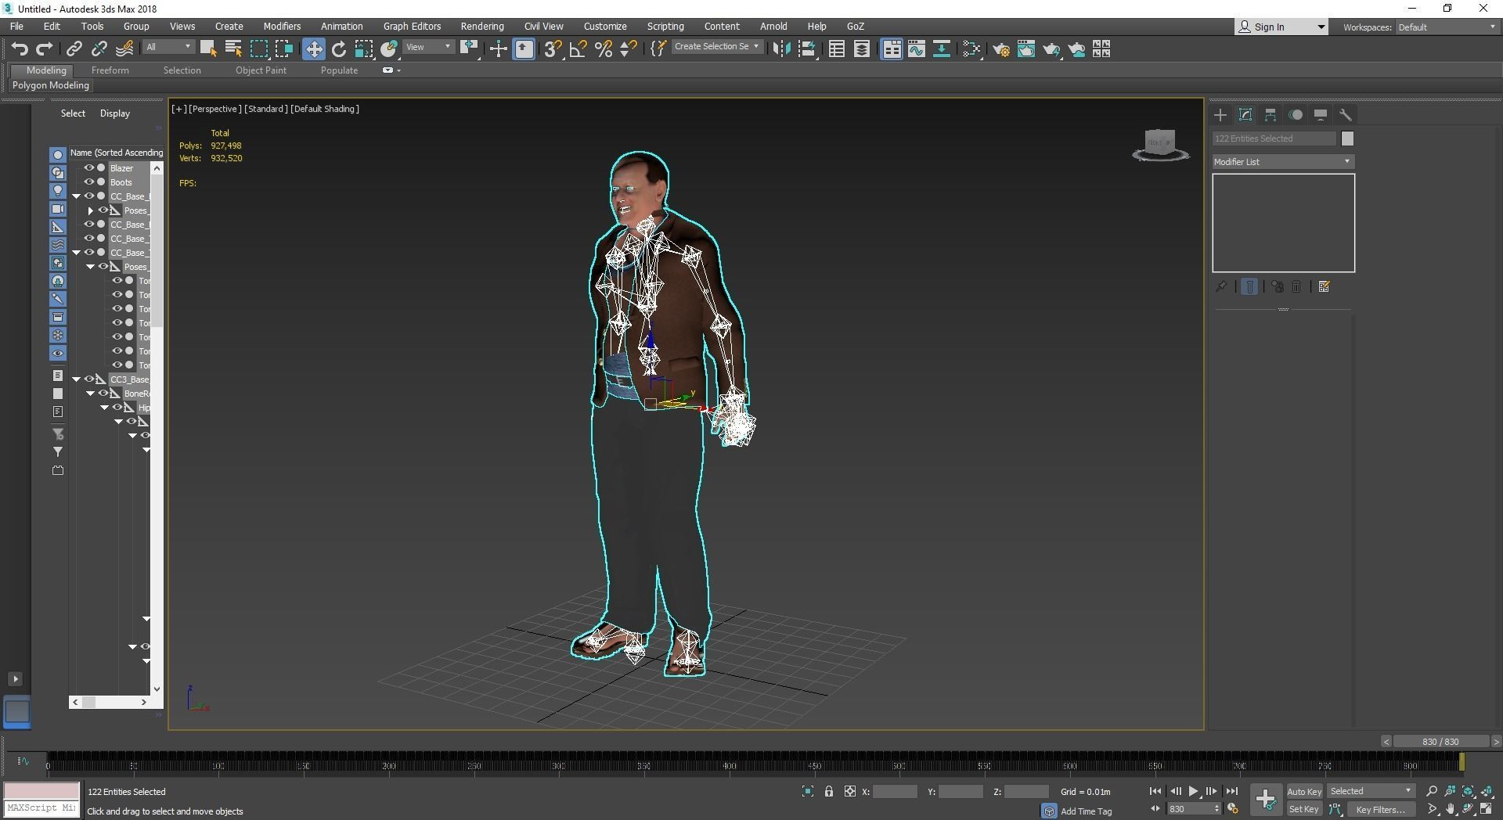1503x820 pixels.
Task: Collapse the CC3_Base tree node
Action: click(77, 379)
